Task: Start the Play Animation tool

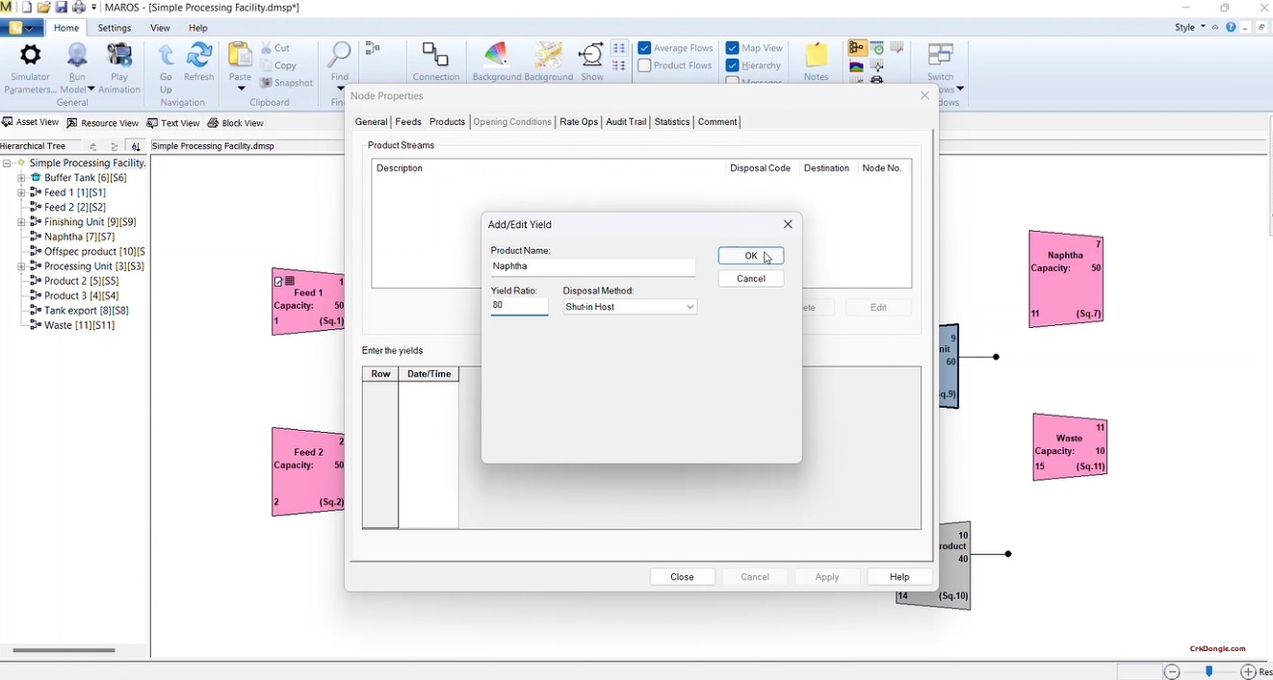Action: pyautogui.click(x=119, y=55)
